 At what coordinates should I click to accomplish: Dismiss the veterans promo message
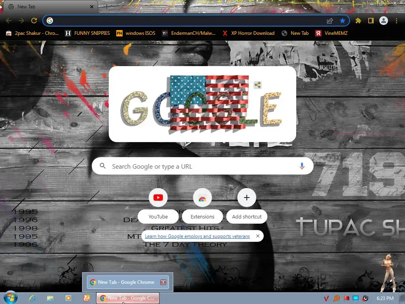tap(258, 236)
